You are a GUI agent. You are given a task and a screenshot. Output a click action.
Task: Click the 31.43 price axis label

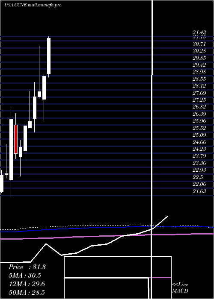[x=199, y=33]
